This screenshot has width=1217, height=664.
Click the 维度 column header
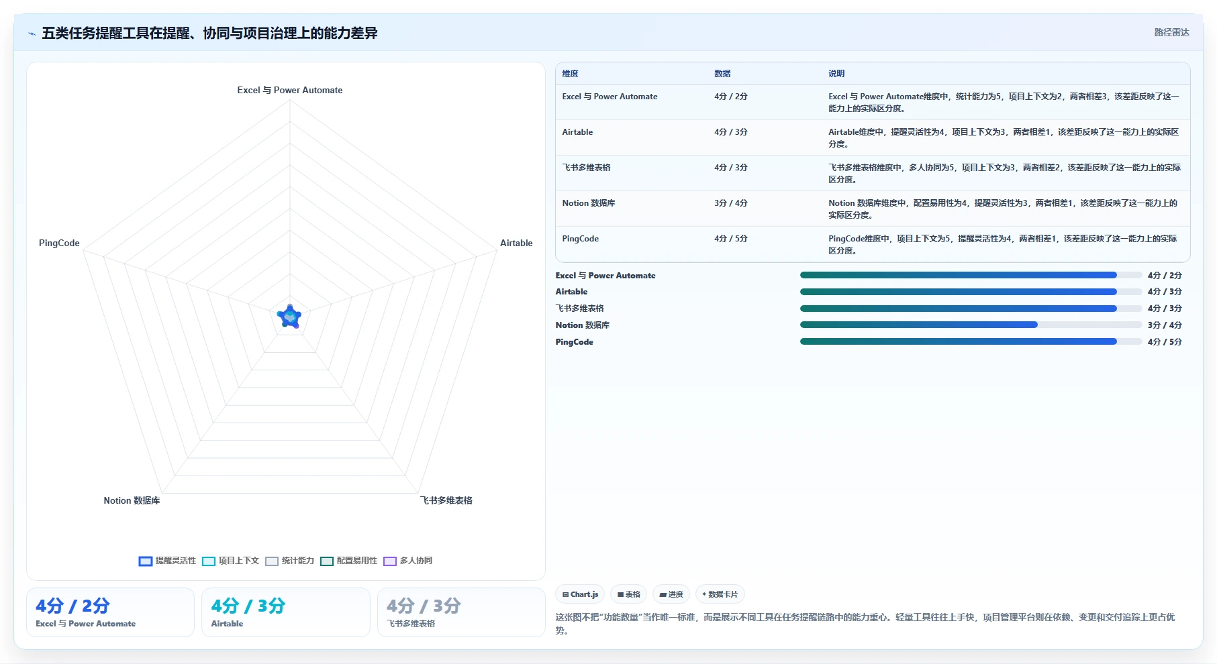click(x=570, y=74)
